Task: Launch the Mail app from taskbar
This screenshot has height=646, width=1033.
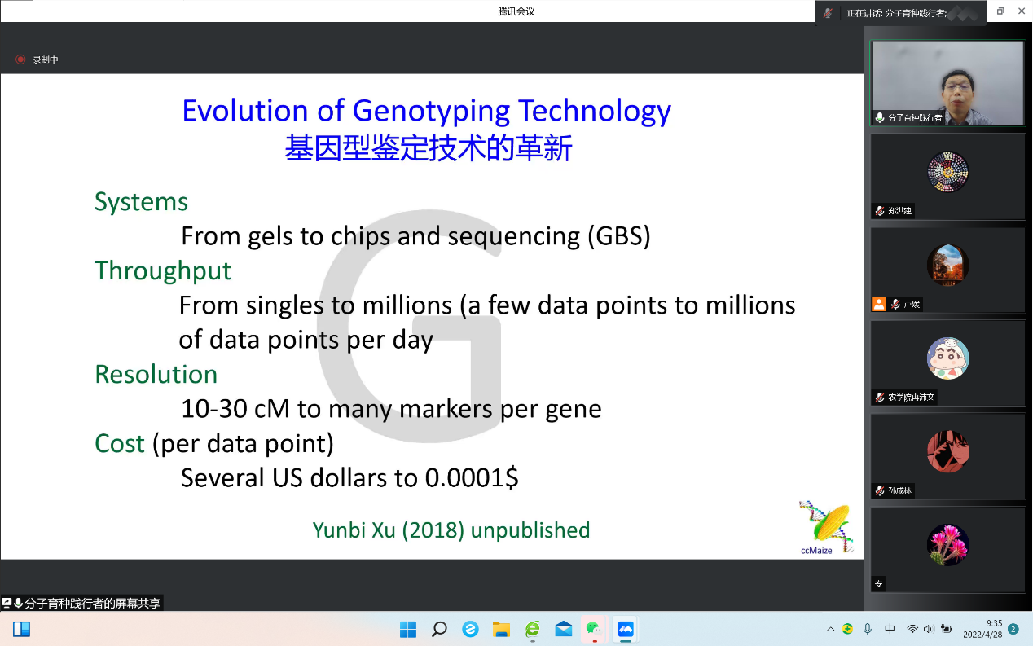Action: (x=563, y=629)
